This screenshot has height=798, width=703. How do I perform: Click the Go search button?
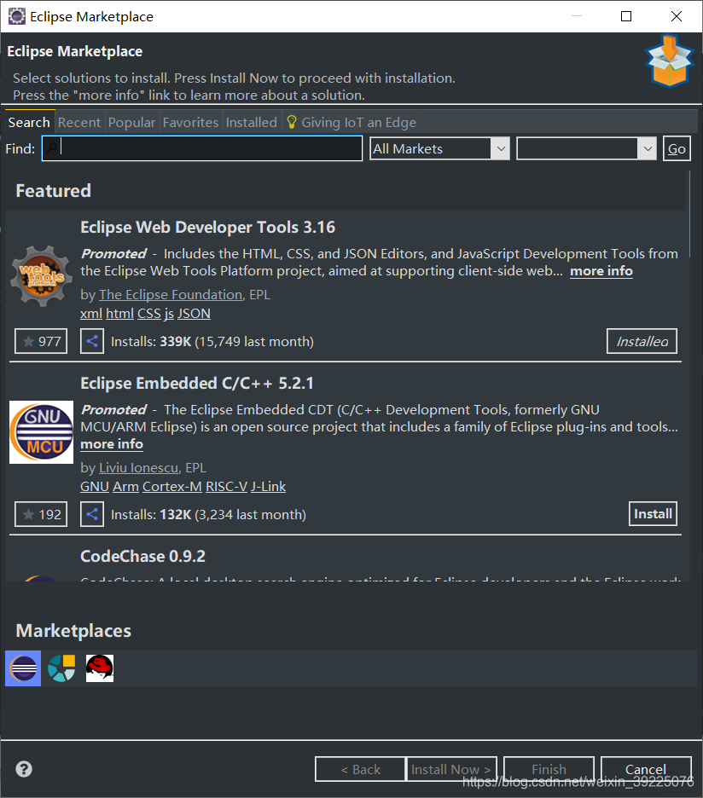677,148
